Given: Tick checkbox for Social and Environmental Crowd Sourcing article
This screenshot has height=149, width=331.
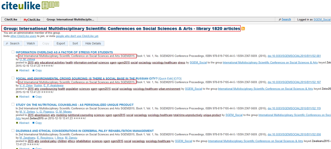Looking at the screenshot, I should pyautogui.click(x=13, y=78).
